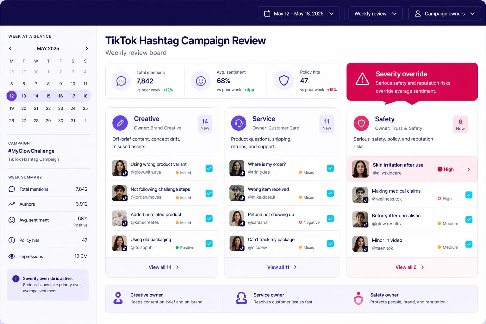Click the 14 New badge in Creative
The image size is (486, 324).
(x=205, y=124)
